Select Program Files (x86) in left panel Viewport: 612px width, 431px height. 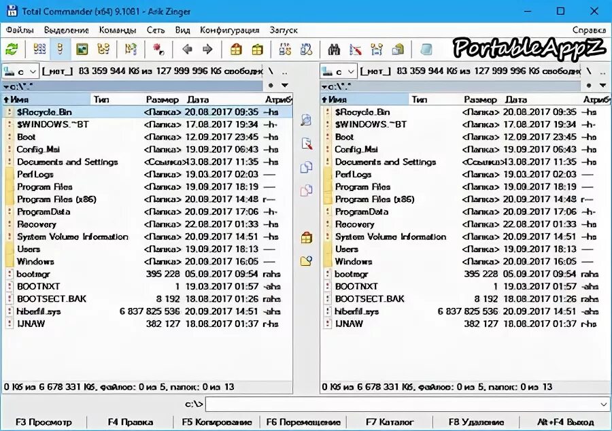148,199
